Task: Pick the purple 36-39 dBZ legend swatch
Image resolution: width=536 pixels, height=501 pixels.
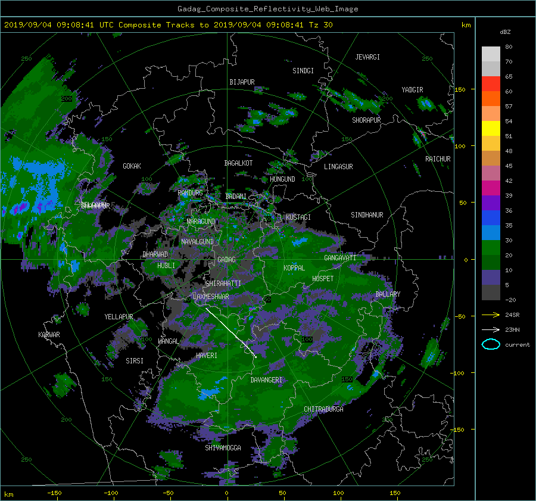Action: [x=491, y=203]
